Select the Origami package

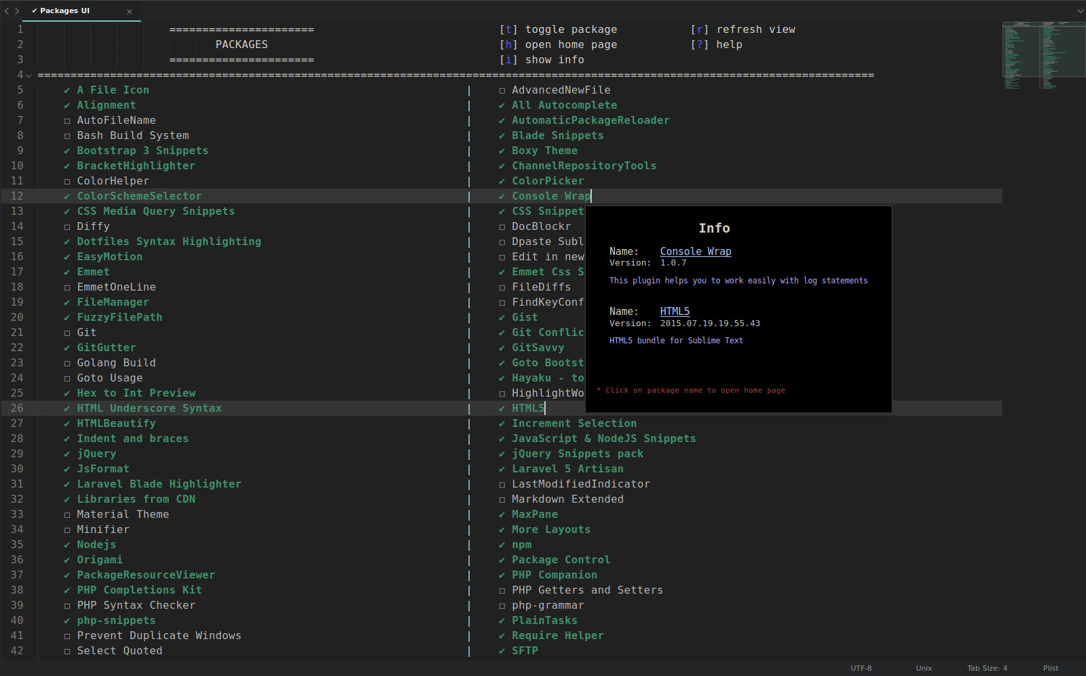point(100,560)
